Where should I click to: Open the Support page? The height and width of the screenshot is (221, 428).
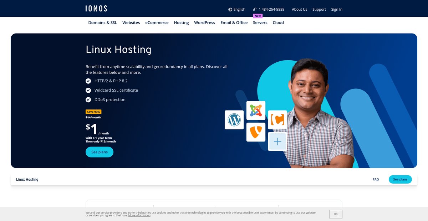pos(319,10)
